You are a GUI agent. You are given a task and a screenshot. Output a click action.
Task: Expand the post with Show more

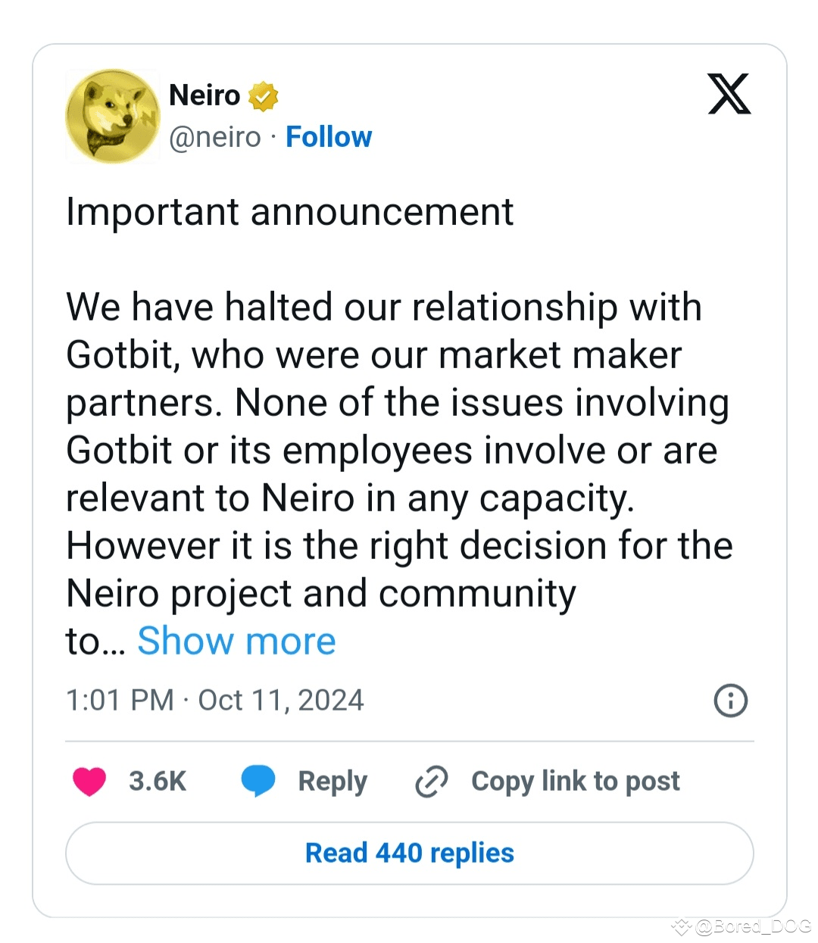point(236,641)
